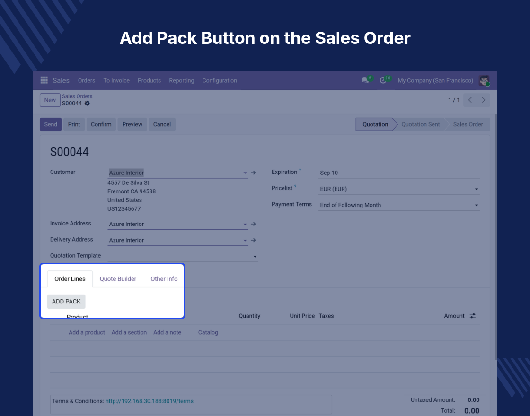Image resolution: width=530 pixels, height=416 pixels.
Task: Select the Quotation Sent status stage
Action: tap(421, 124)
